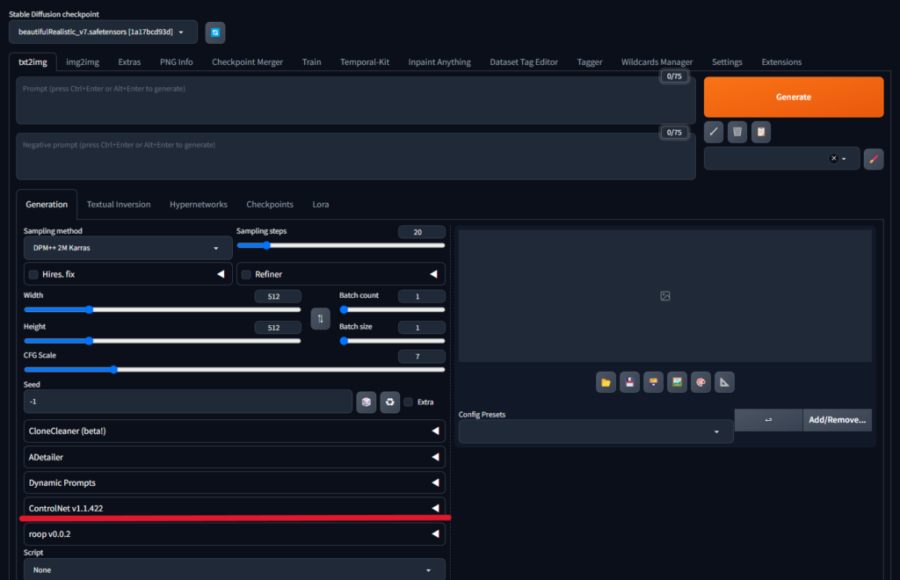Expand the roop v0.0.2 panel

click(x=234, y=534)
